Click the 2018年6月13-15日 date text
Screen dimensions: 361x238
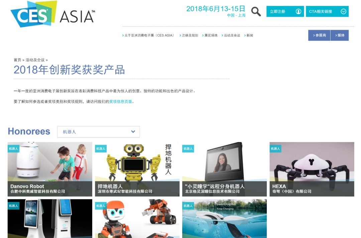216,9
